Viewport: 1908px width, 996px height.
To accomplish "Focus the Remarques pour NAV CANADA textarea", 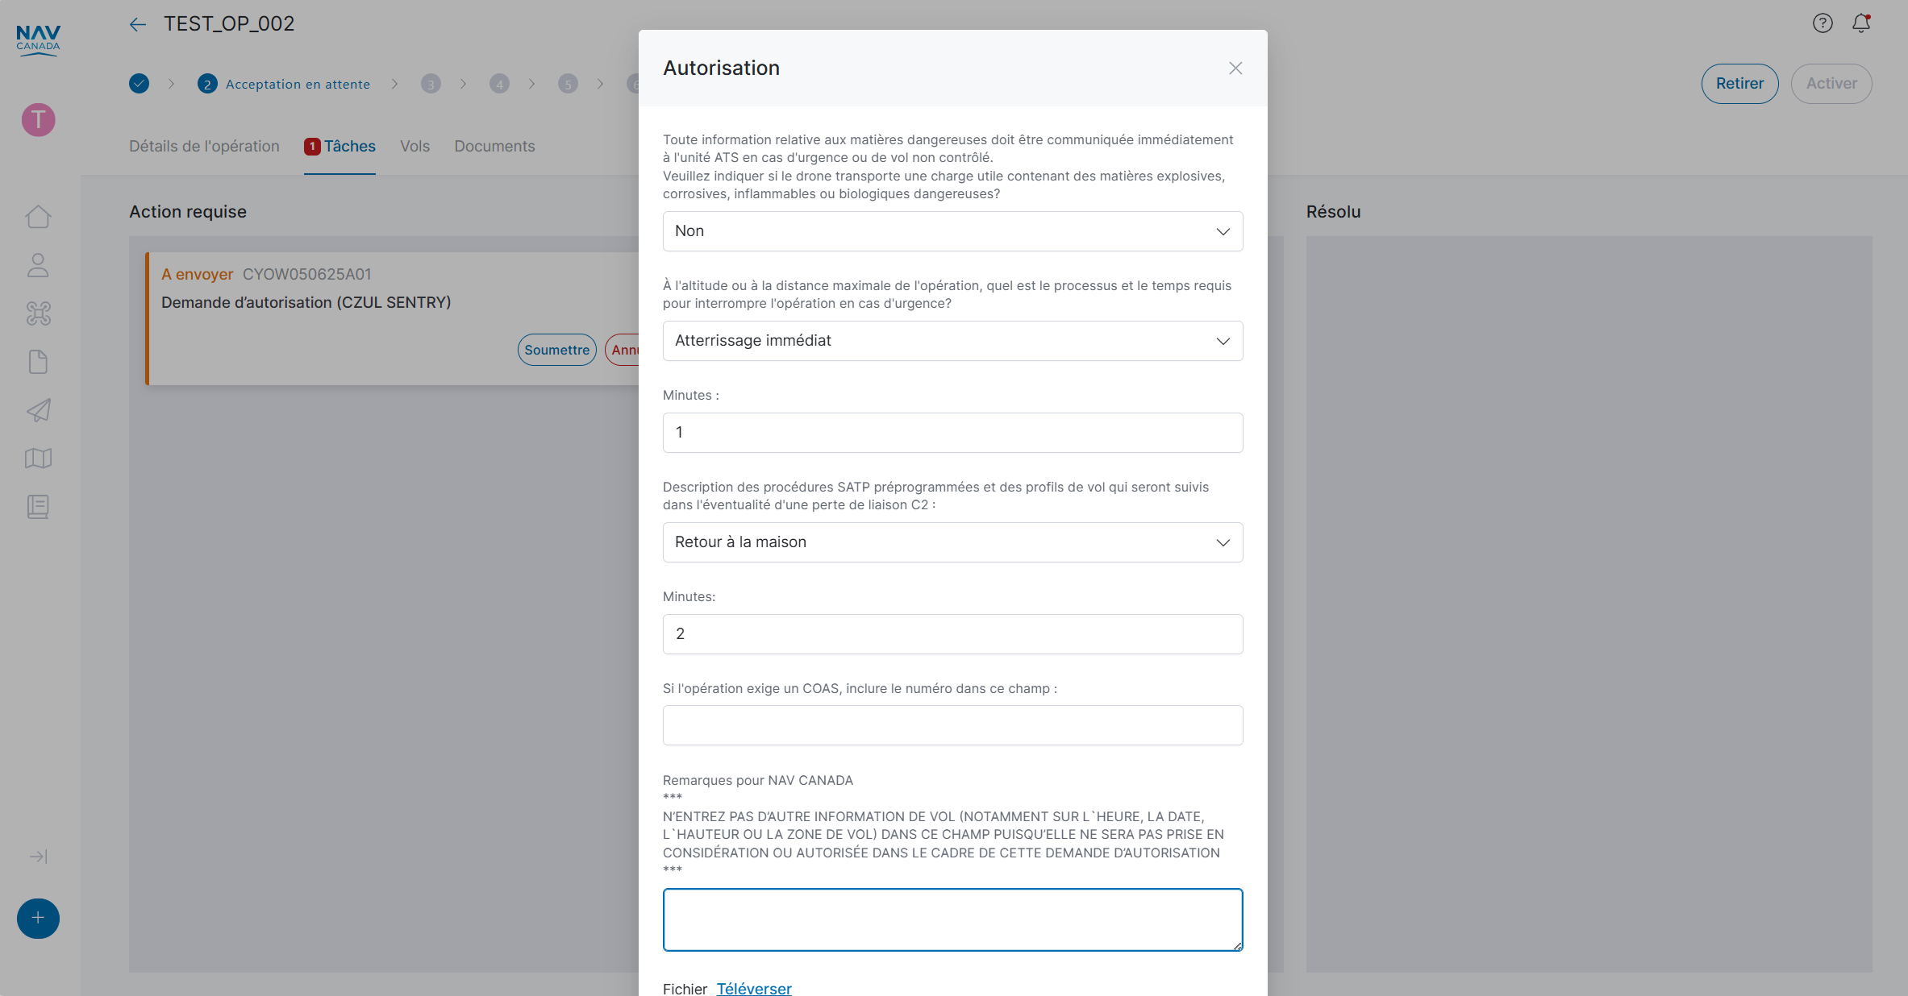I will pos(952,919).
